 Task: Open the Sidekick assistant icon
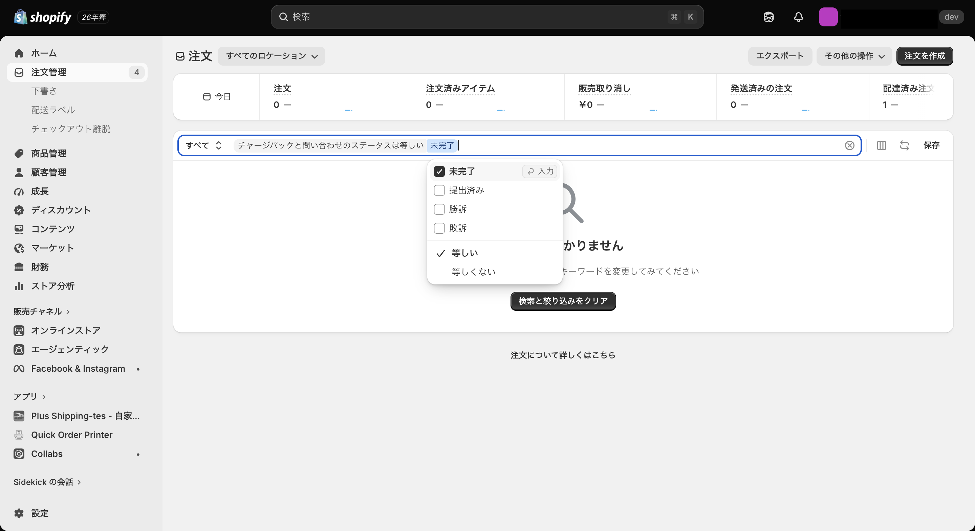tap(768, 17)
